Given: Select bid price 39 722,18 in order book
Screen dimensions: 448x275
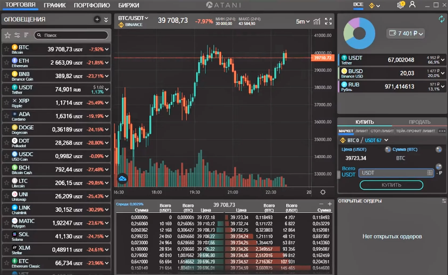Looking at the screenshot, I should click(206, 218).
